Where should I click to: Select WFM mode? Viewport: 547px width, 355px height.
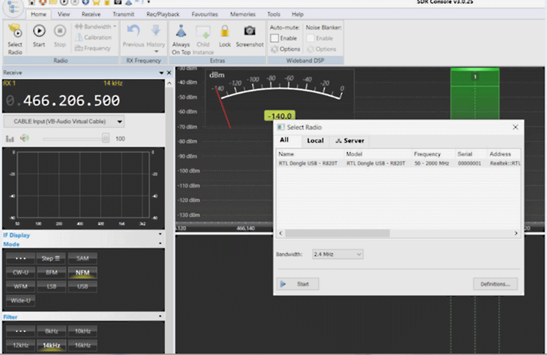pyautogui.click(x=21, y=286)
